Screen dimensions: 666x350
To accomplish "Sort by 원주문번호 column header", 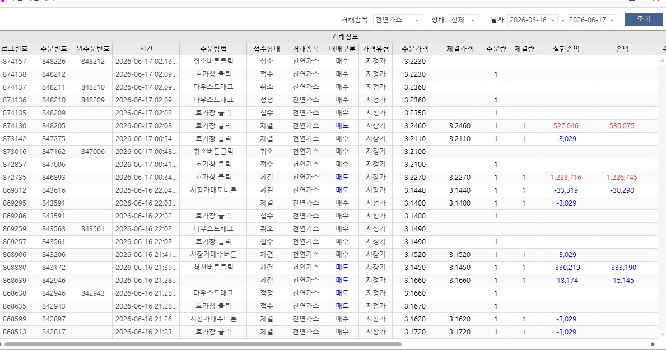I will point(92,49).
